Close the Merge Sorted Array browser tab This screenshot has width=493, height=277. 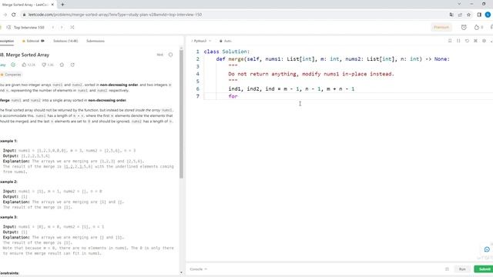click(52, 5)
